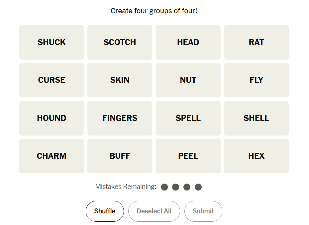
Task: Tap the SPELL tile
Action: [188, 118]
